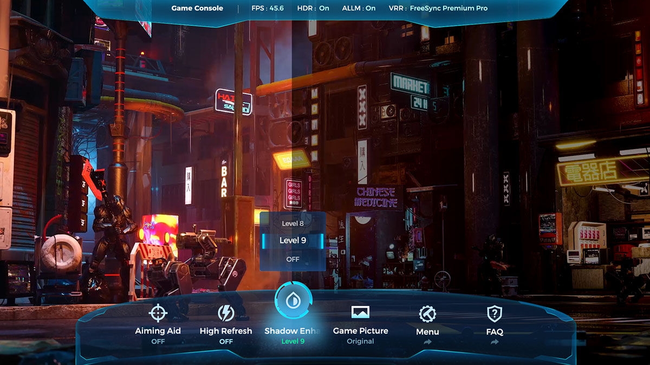The height and width of the screenshot is (365, 650).
Task: Click the High Refresh lightning bolt icon
Action: tap(226, 313)
